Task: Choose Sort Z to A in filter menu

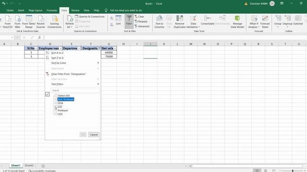Action: tap(72, 58)
